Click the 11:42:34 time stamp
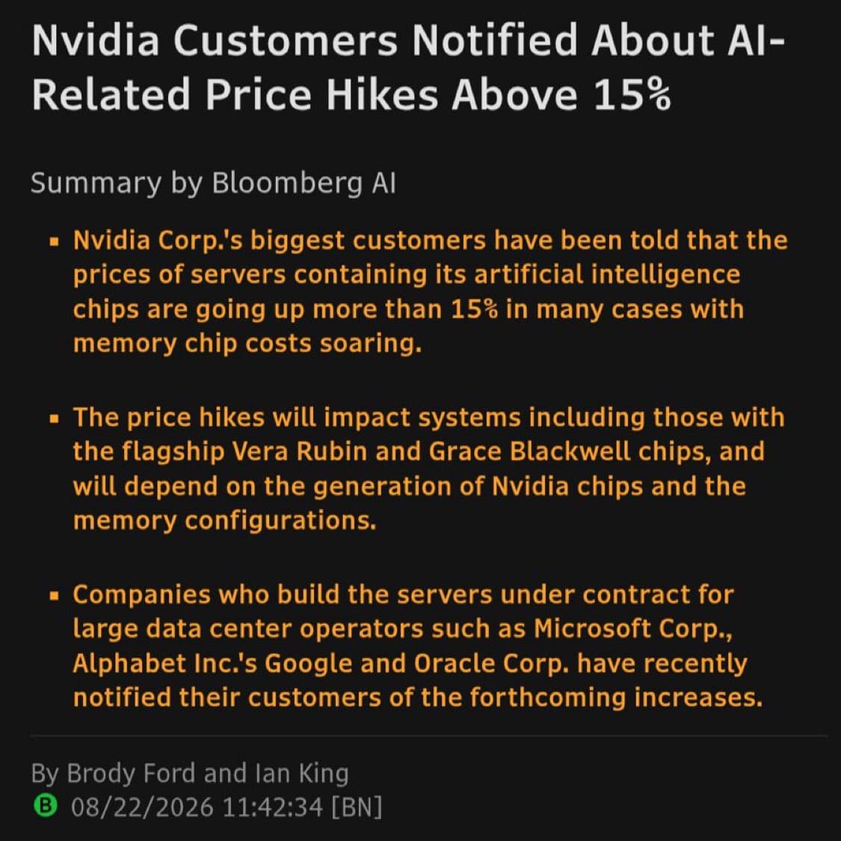Image resolution: width=841 pixels, height=841 pixels. [272, 806]
